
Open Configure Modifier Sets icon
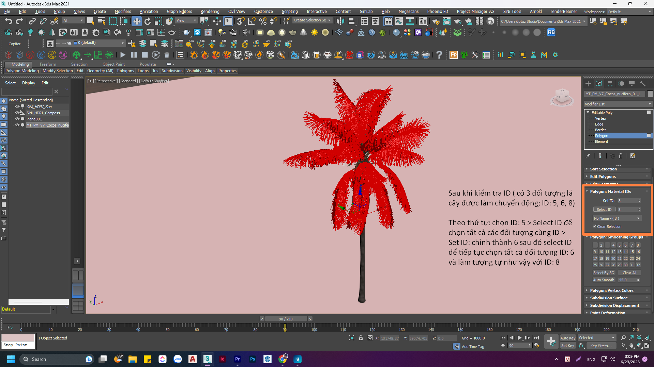click(633, 156)
